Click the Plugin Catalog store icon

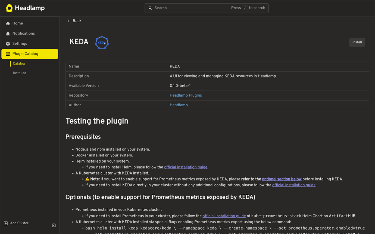(8, 54)
